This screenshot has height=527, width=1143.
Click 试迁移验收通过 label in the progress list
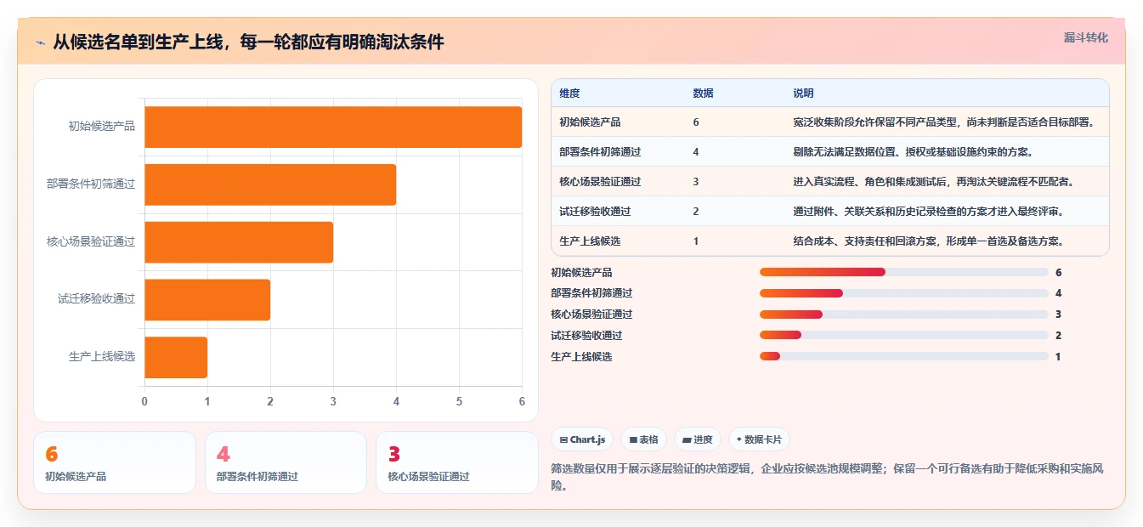[586, 336]
